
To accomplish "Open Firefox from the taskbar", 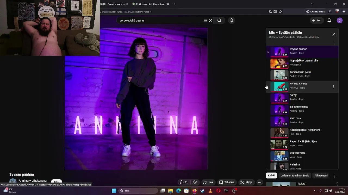I will 194,191.
